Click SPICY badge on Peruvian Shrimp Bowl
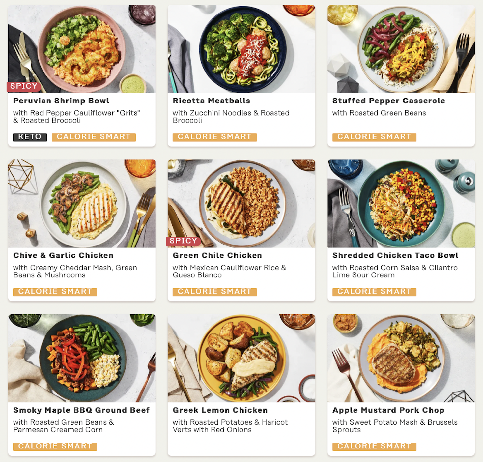 [x=24, y=86]
